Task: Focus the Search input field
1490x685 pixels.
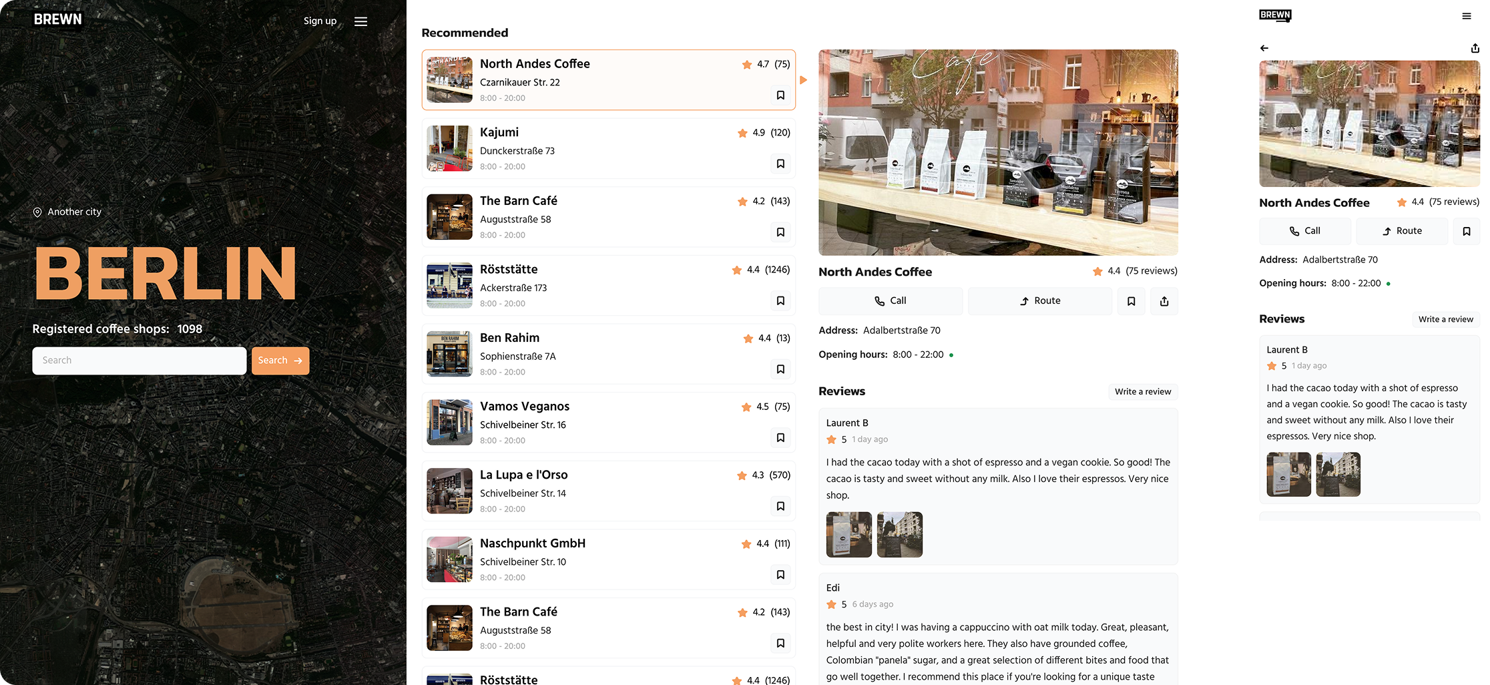Action: pos(140,361)
